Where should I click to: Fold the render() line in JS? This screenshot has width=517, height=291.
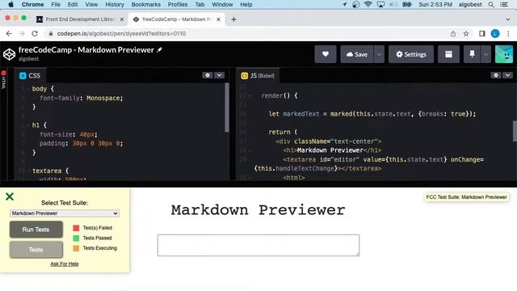[x=250, y=96]
